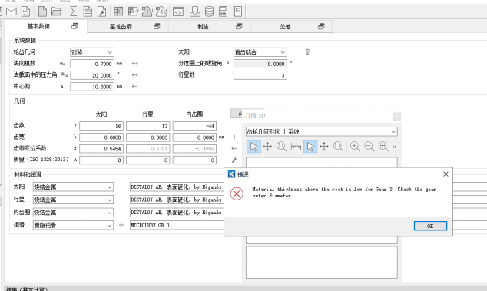Generate report using the lined document icon
The image size is (487, 291).
pyautogui.click(x=88, y=12)
